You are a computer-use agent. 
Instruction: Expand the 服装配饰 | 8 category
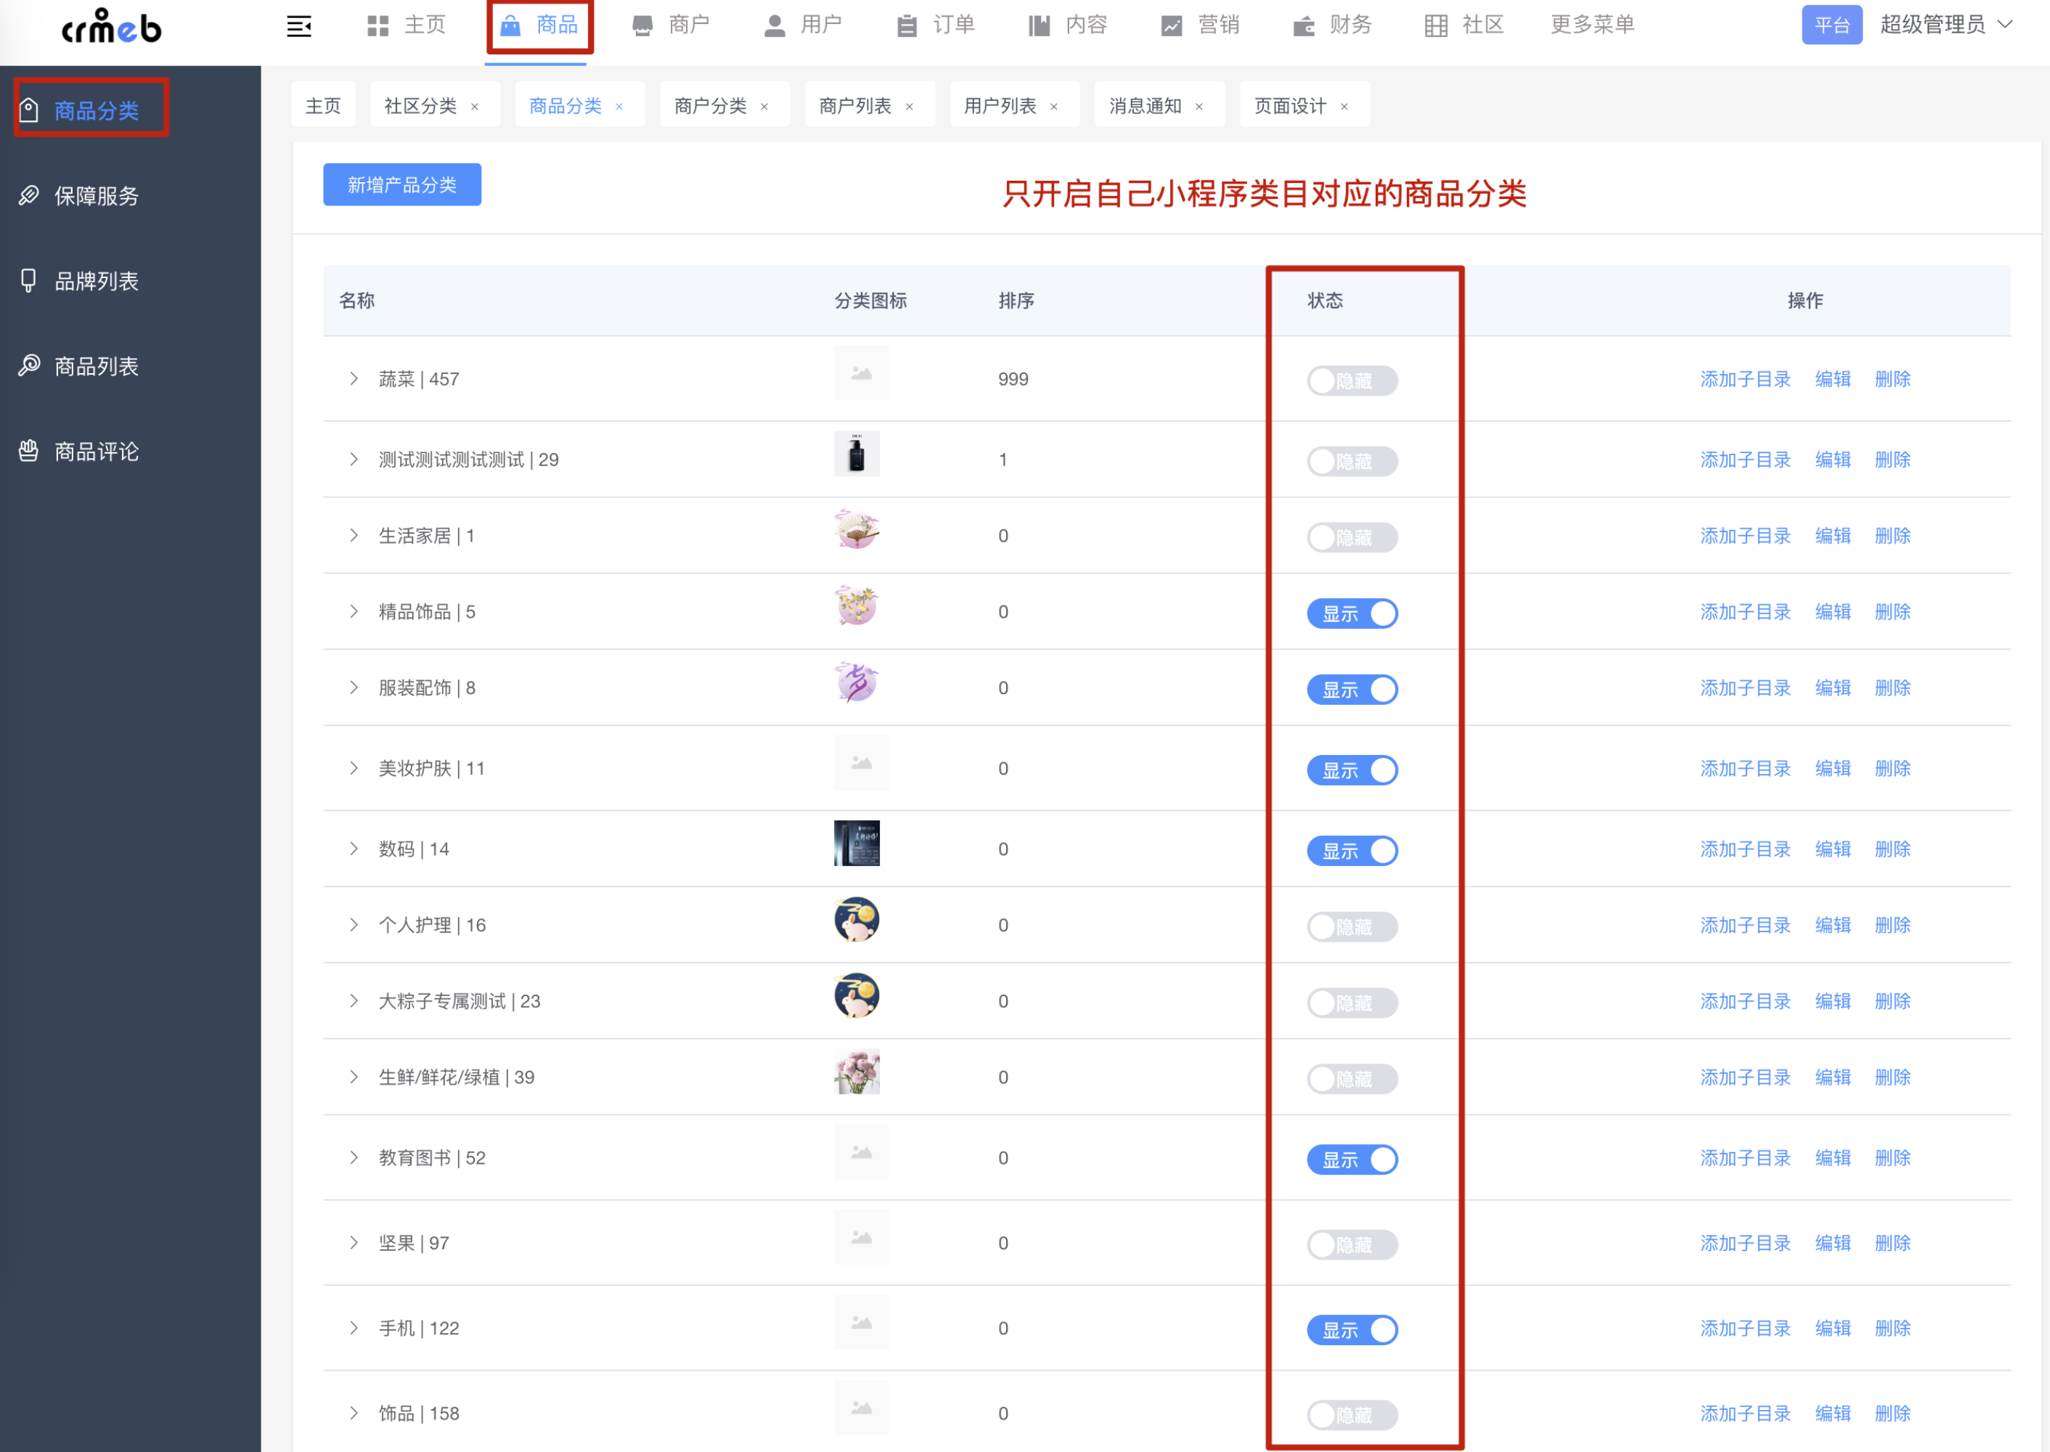(354, 688)
